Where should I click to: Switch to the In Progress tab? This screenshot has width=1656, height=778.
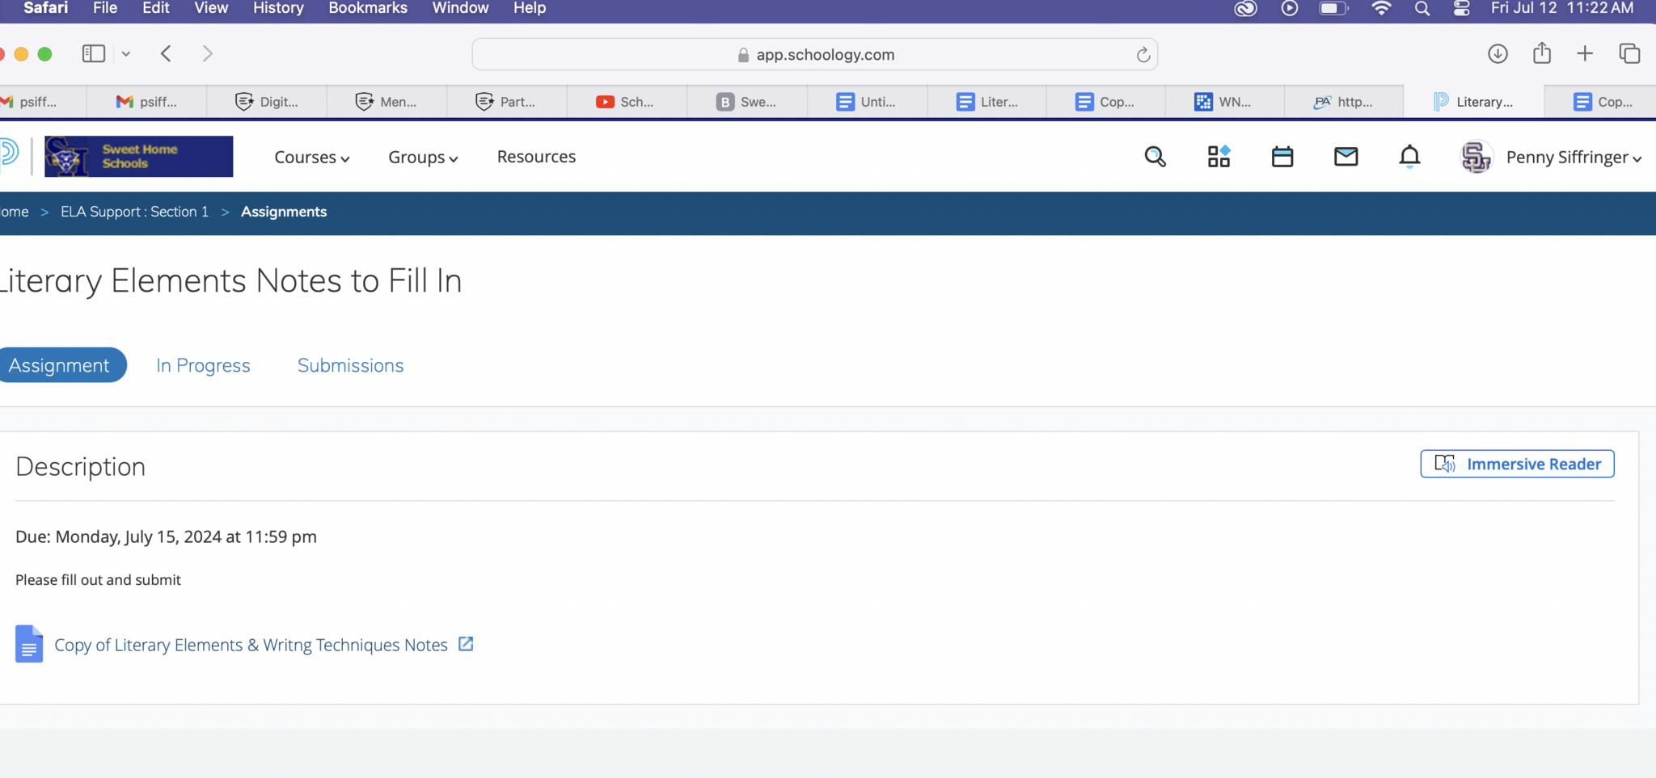click(203, 365)
